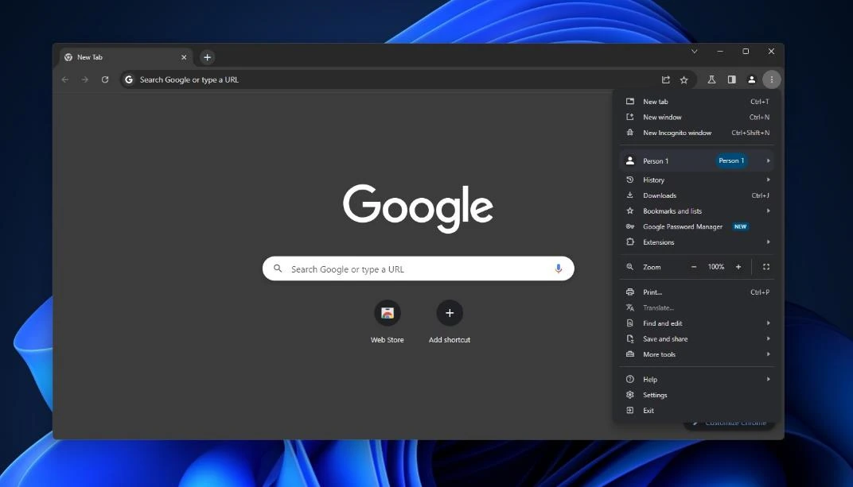Decrease zoom with the minus button
853x487 pixels.
pos(694,267)
